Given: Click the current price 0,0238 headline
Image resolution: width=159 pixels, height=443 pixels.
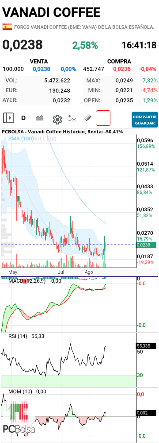Looking at the screenshot, I should 23,45.
